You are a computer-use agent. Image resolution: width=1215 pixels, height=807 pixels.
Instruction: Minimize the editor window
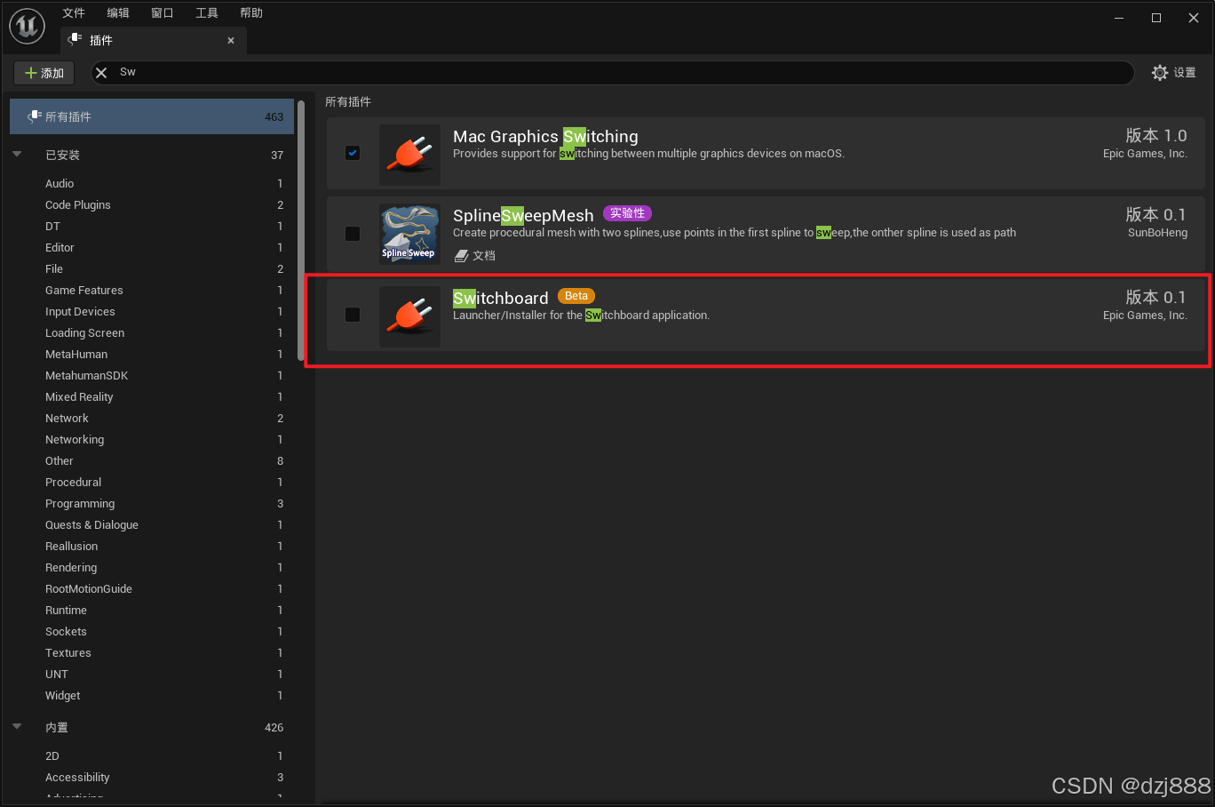(1119, 18)
